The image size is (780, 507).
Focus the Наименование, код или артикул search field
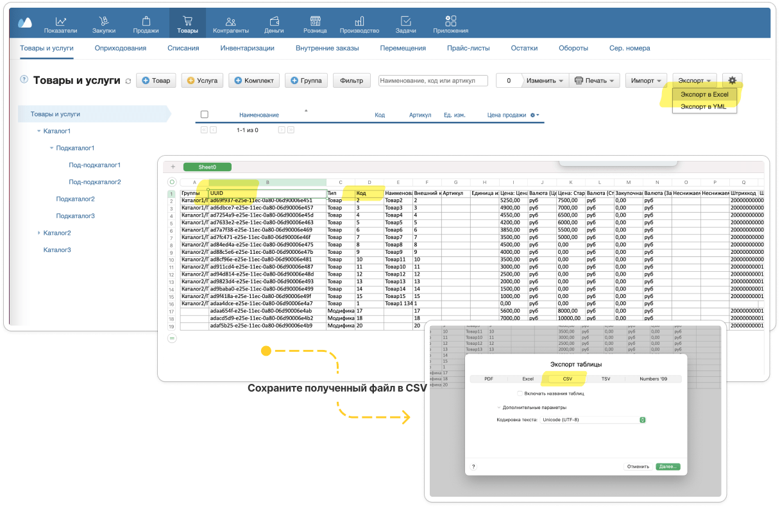pos(433,81)
